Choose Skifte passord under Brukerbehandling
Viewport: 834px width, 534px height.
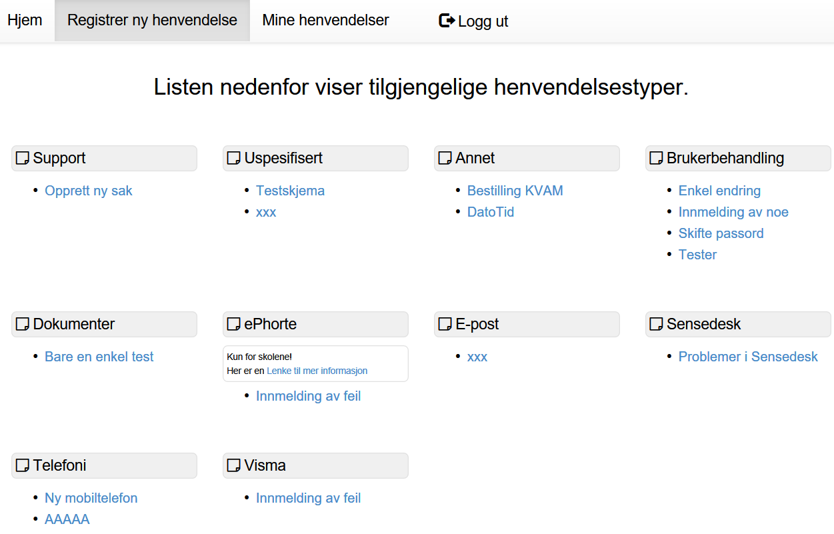[x=721, y=234]
